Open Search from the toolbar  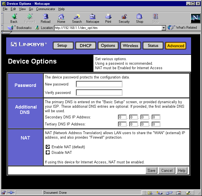[77, 17]
